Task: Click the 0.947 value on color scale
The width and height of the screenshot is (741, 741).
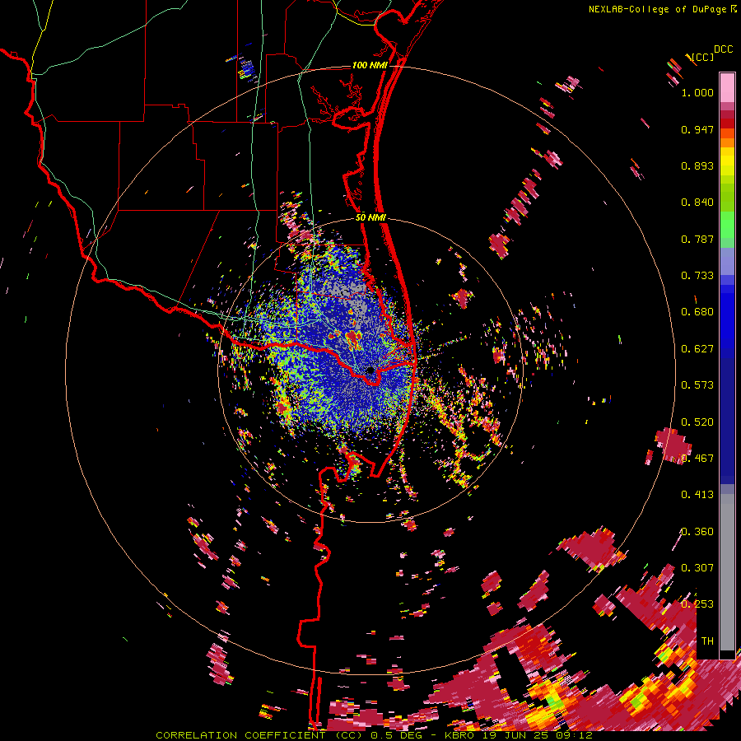Action: coord(697,129)
